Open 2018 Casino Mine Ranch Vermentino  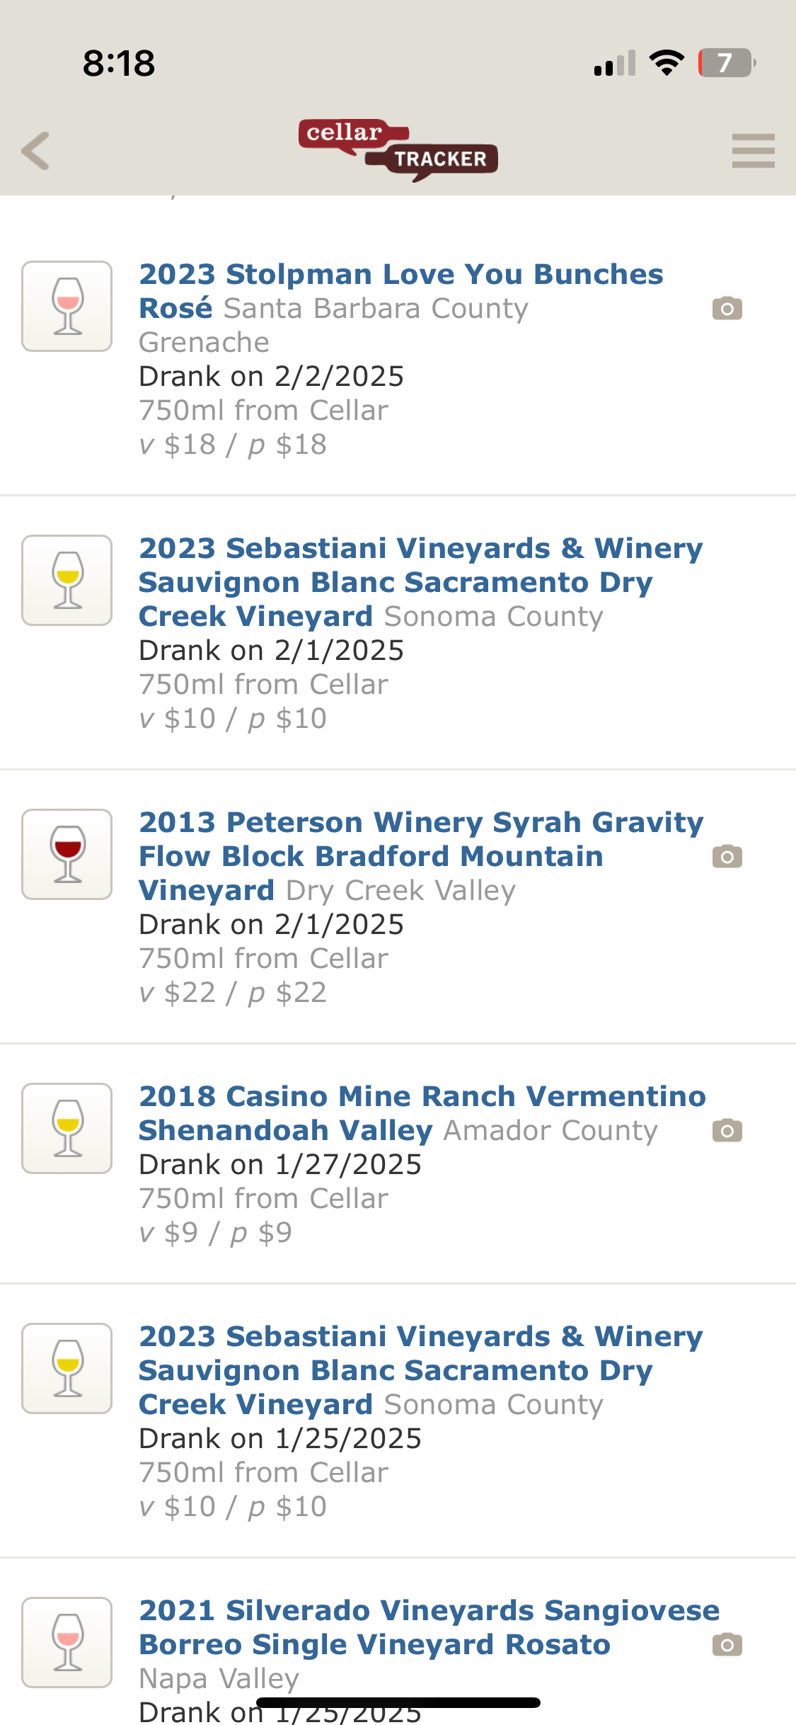(x=422, y=1097)
